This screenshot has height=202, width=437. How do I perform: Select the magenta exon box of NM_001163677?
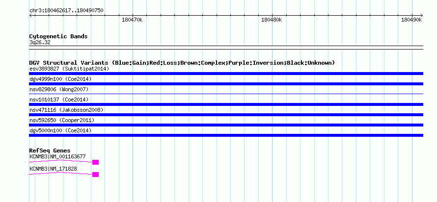[x=95, y=162]
